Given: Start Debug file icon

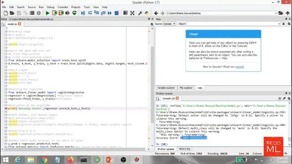Looking at the screenshot, I should click(x=83, y=13).
